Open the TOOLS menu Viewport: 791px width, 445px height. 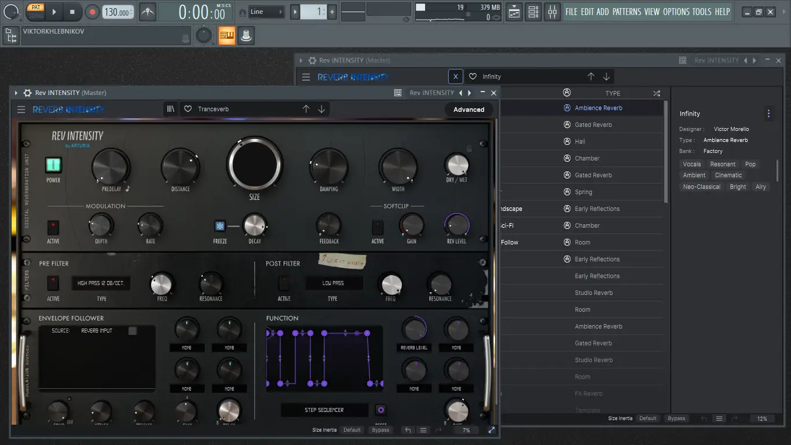701,12
